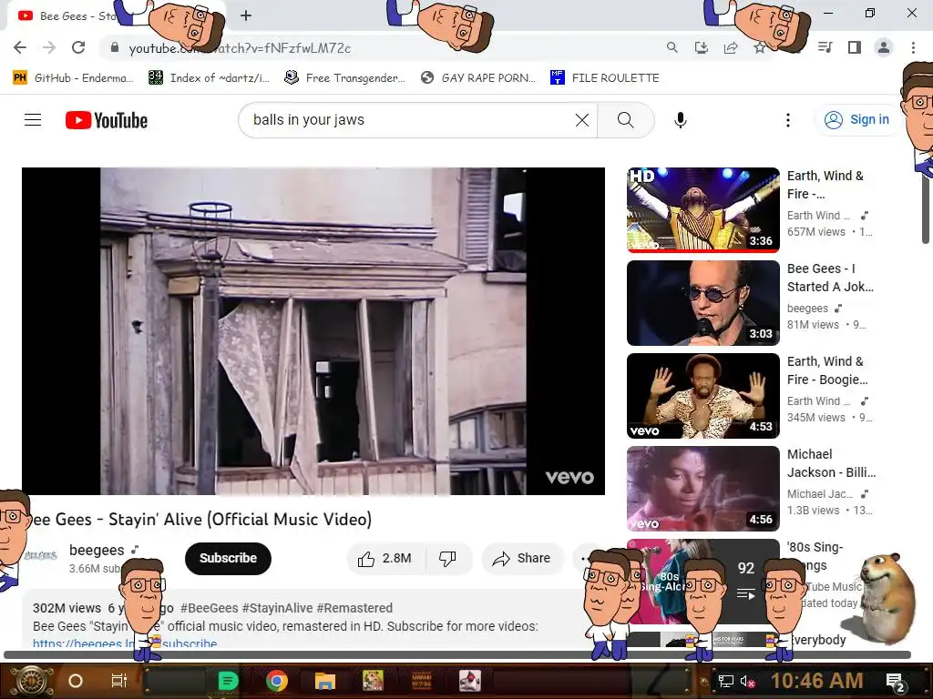933x699 pixels.
Task: Open the browser media controls icon
Action: (x=825, y=47)
